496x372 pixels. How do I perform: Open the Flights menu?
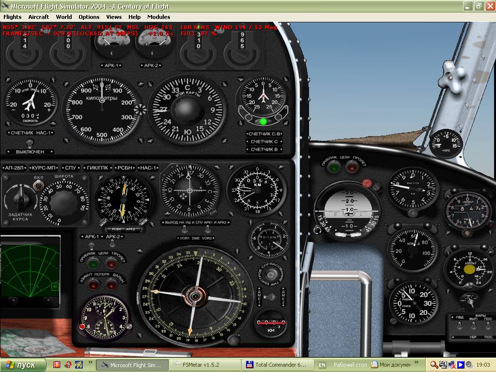12,17
